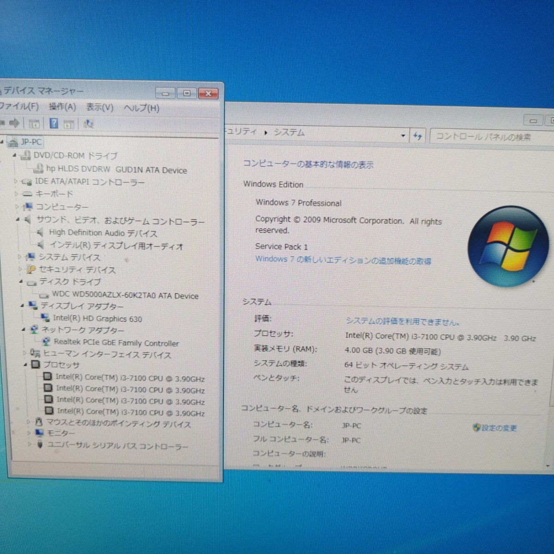Image resolution: width=554 pixels, height=554 pixels.
Task: Click the Realtek PCIe GbE controller icon
Action: (x=46, y=342)
